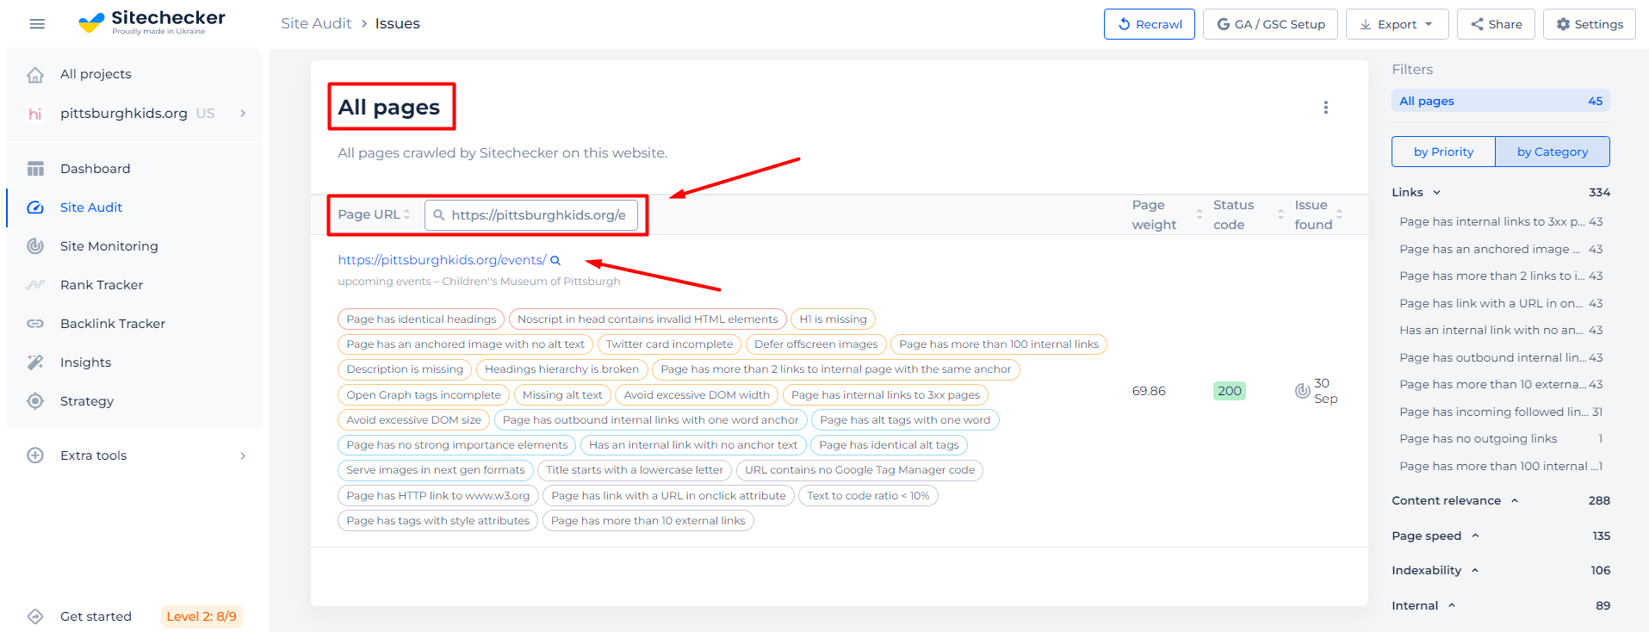Select 'Page has more than 10 externa...' filter
Screen dimensions: 1649x632
pyautogui.click(x=1500, y=385)
